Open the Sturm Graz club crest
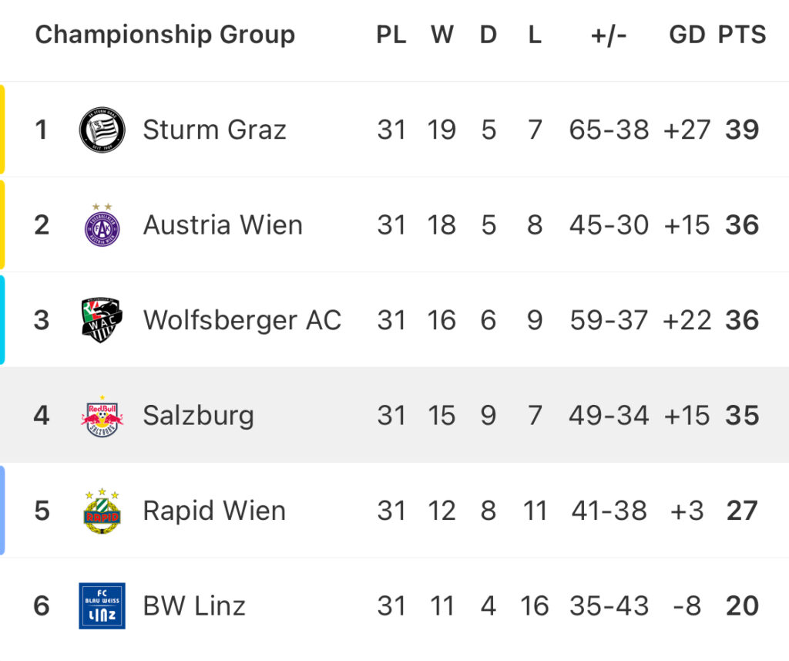Viewport: 789px width, 661px height. (x=102, y=130)
